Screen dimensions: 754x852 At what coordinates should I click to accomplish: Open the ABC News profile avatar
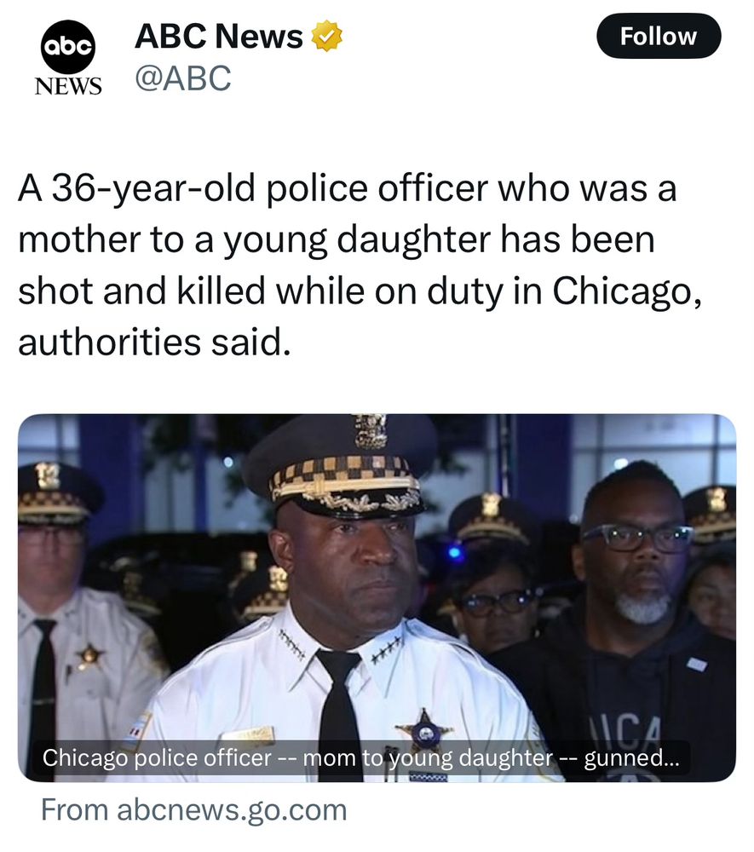tap(68, 58)
